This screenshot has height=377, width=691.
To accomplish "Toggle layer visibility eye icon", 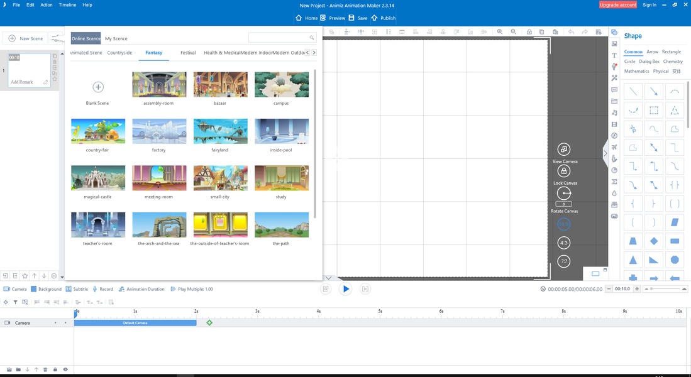I will 65,369.
